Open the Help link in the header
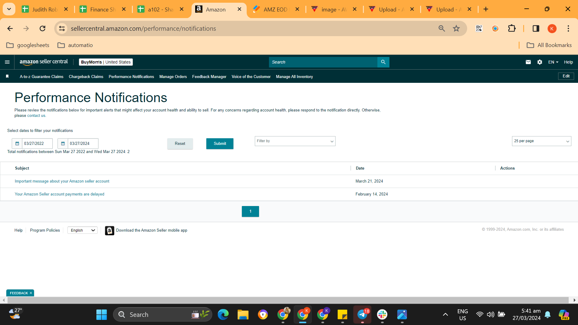 [568, 62]
